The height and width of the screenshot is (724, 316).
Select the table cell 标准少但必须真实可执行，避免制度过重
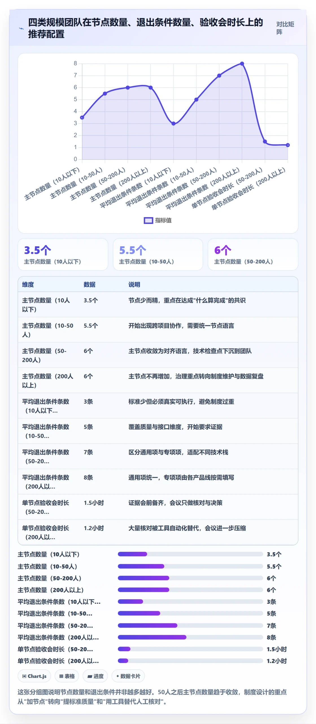(x=181, y=402)
